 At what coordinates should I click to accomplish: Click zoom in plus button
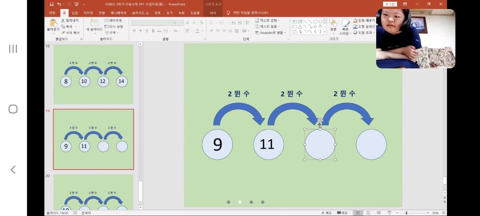428,213
